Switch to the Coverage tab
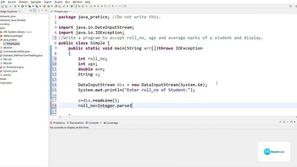297x167 pixels. (111, 122)
